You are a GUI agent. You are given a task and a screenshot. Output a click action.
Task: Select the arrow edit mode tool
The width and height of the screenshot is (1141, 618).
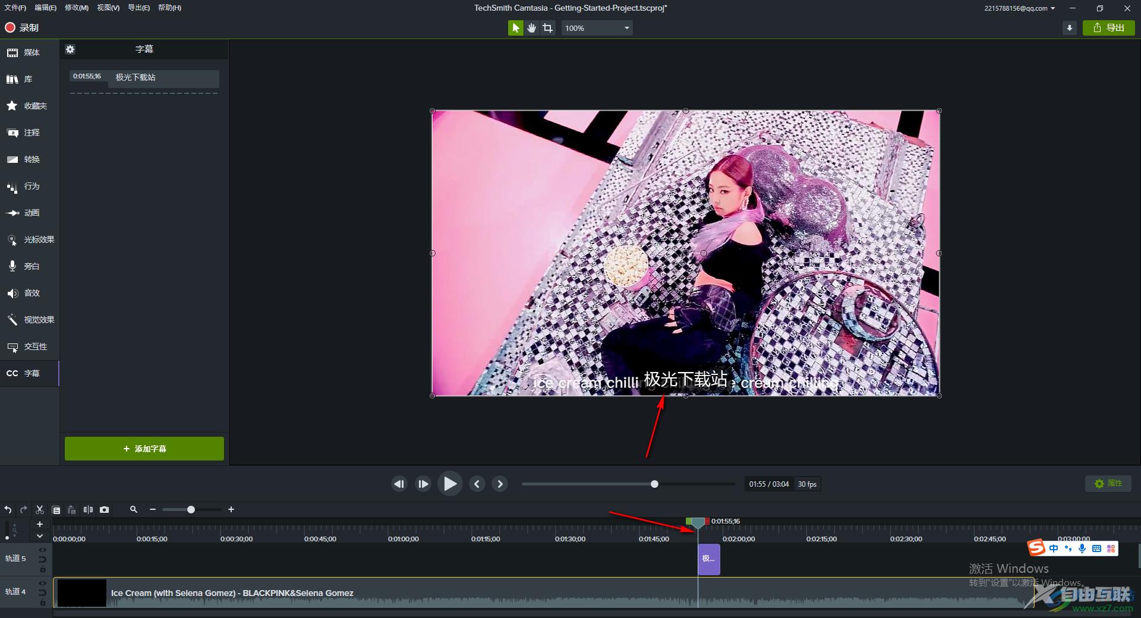(x=515, y=28)
